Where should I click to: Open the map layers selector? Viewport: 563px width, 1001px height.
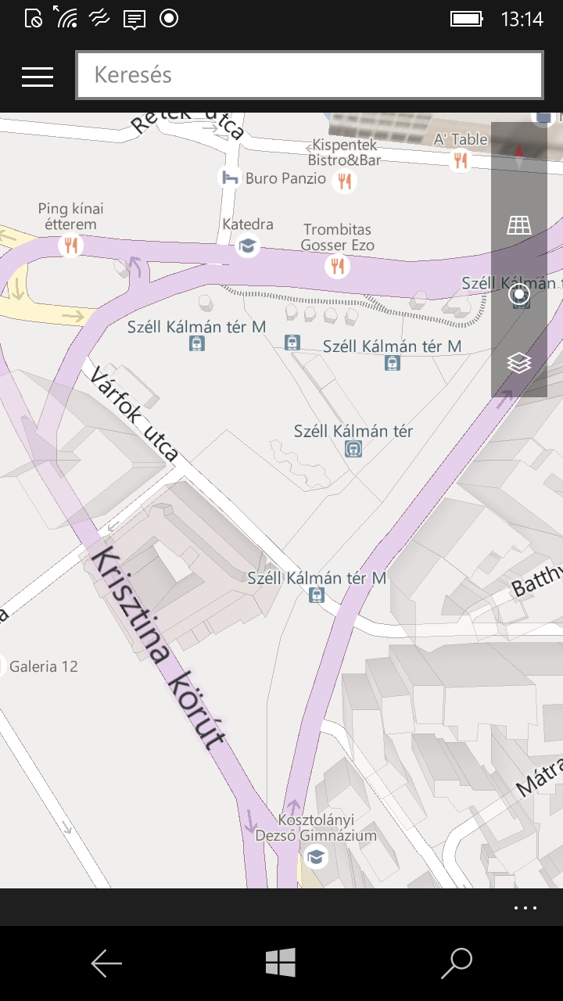pos(519,363)
